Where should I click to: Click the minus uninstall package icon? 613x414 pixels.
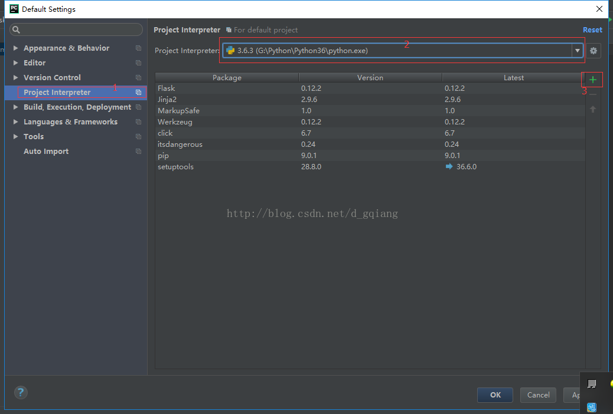point(593,94)
